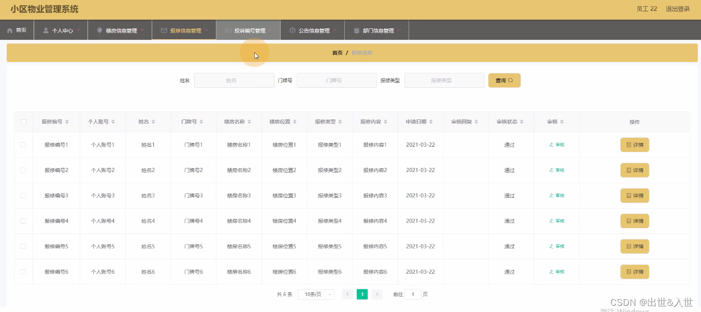Check the checkbox for 报修编号6 row
This screenshot has height=312, width=701.
[x=23, y=272]
